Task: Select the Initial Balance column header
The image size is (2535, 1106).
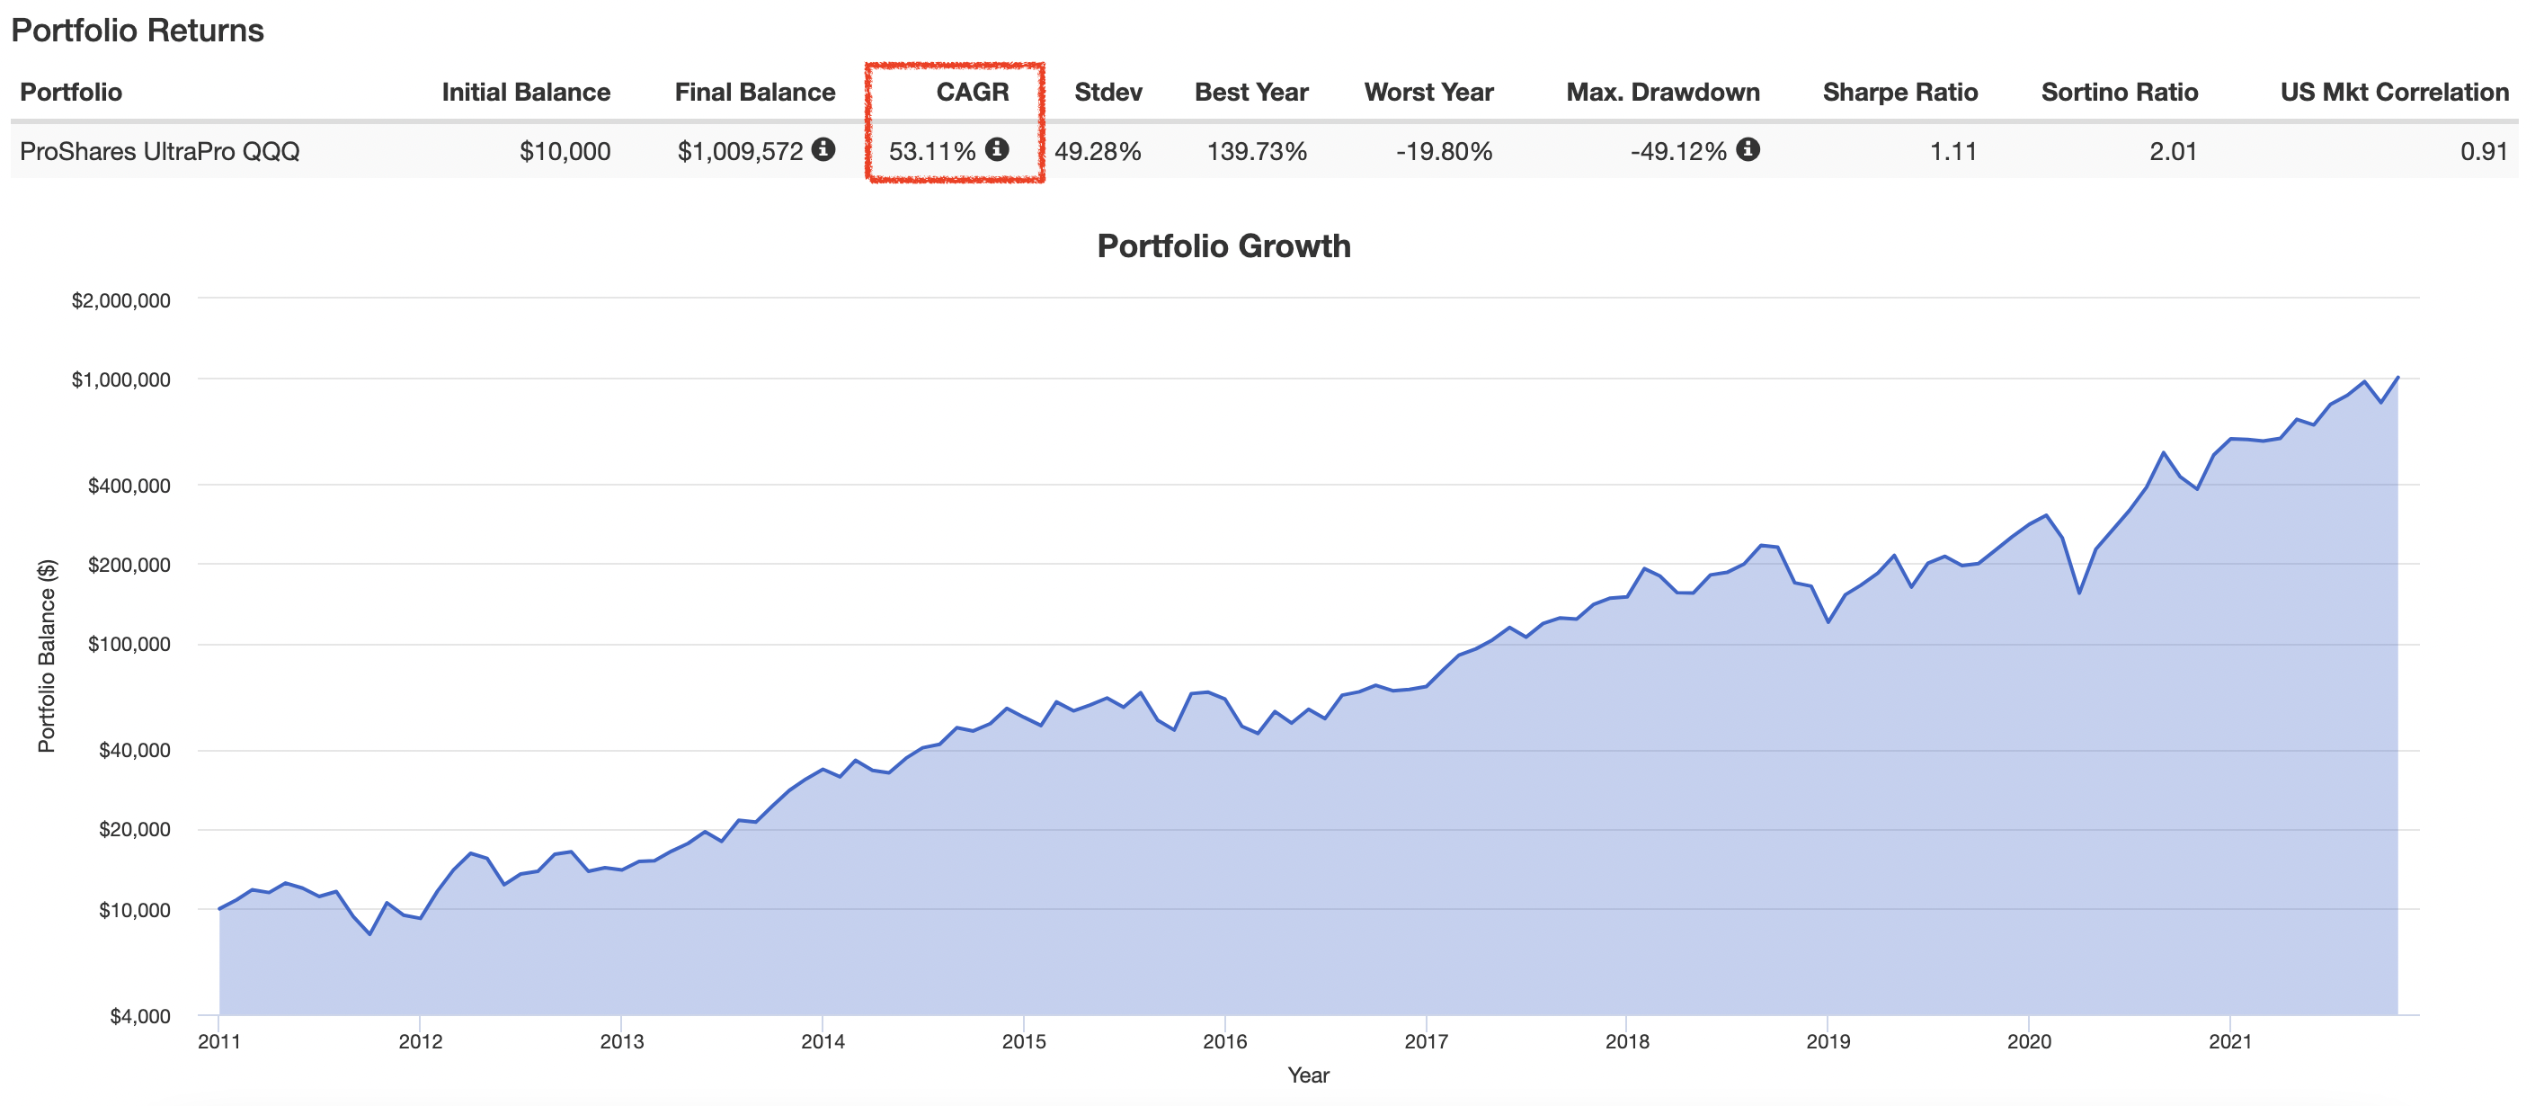Action: point(526,93)
